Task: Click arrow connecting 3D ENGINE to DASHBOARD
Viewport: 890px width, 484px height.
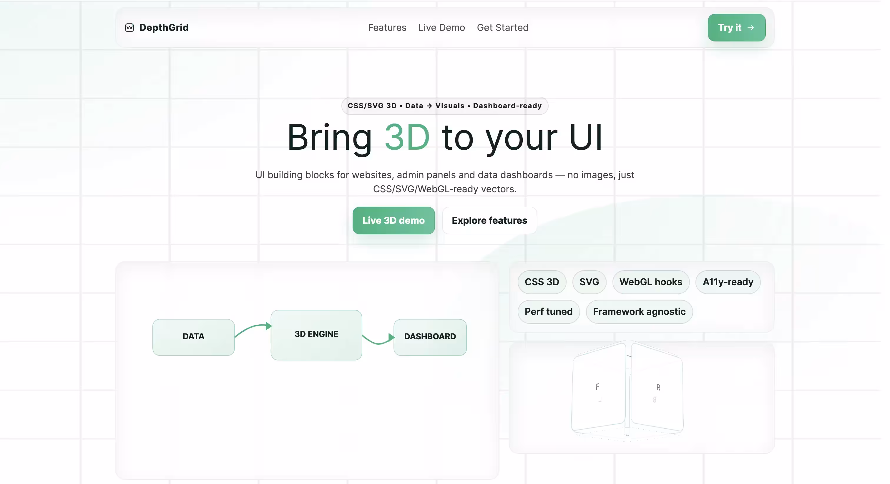Action: pyautogui.click(x=378, y=338)
